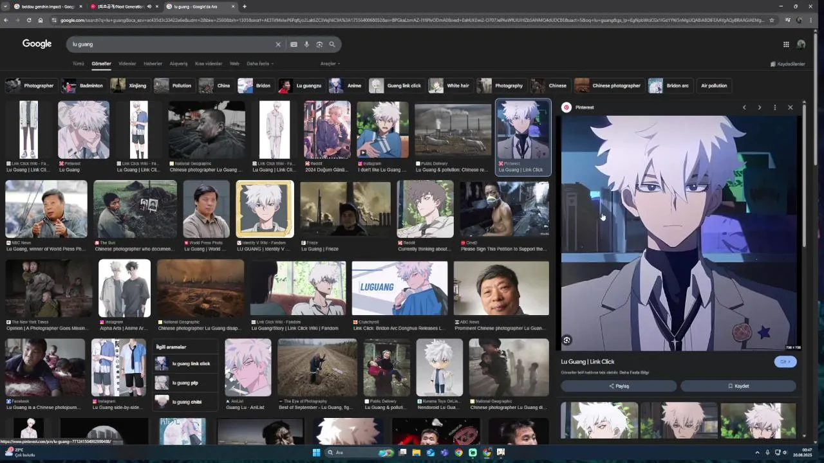Go to the Google logo homepage
Screen dimensions: 824x463
pos(37,44)
